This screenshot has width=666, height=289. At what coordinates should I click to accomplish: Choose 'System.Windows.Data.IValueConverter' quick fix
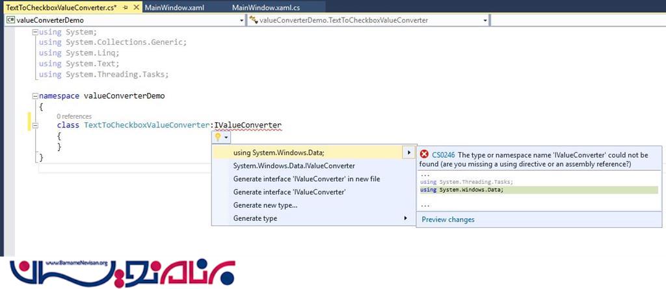[x=294, y=166]
